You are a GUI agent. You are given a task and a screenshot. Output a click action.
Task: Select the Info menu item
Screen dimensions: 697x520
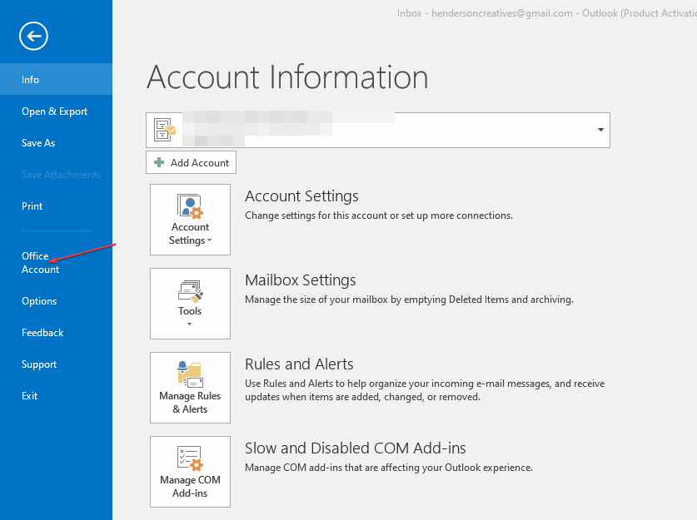tap(56, 79)
